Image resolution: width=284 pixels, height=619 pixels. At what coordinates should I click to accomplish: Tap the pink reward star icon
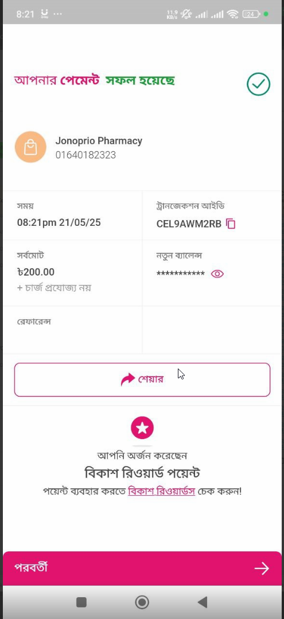[x=142, y=428]
